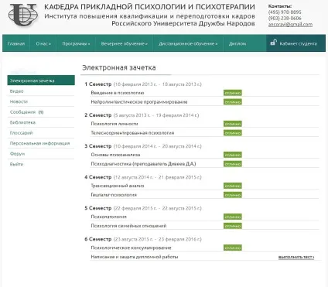Click grade badge for Телесноориентированная психология
Image resolution: width=328 pixels, height=287 pixels.
[x=233, y=133]
